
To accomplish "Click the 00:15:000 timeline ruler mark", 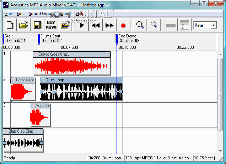I will [127, 47].
